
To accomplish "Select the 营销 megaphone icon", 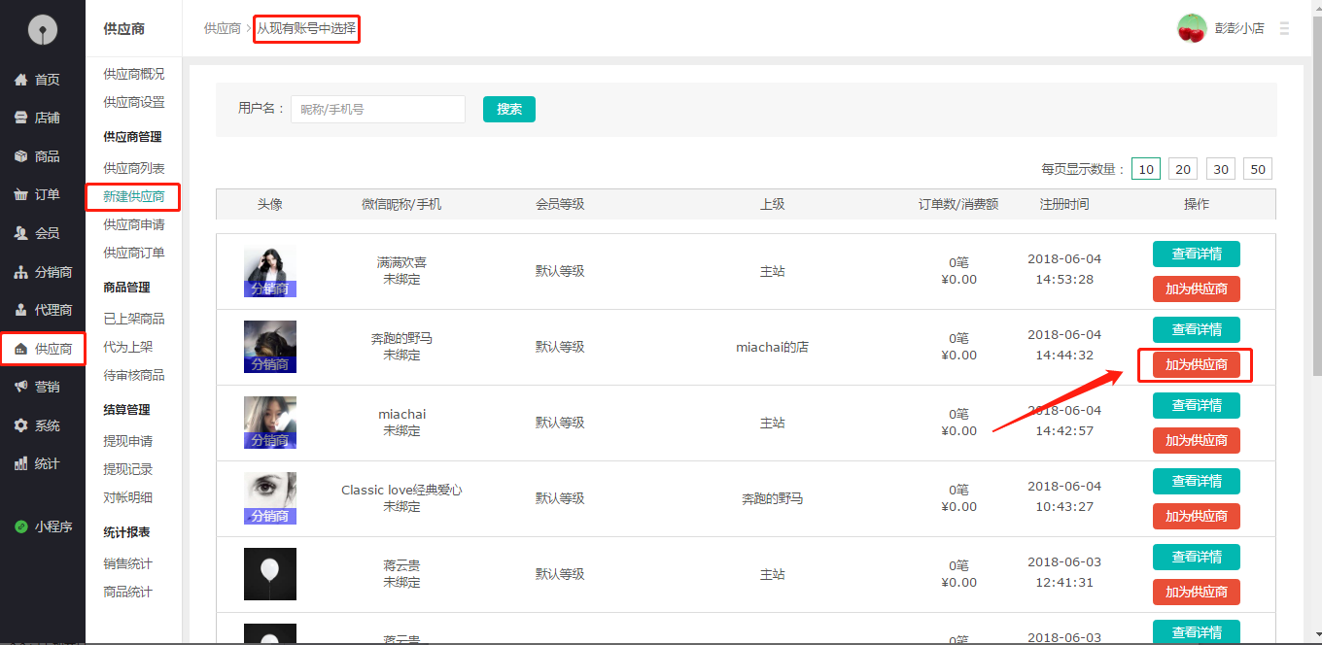I will [x=20, y=387].
